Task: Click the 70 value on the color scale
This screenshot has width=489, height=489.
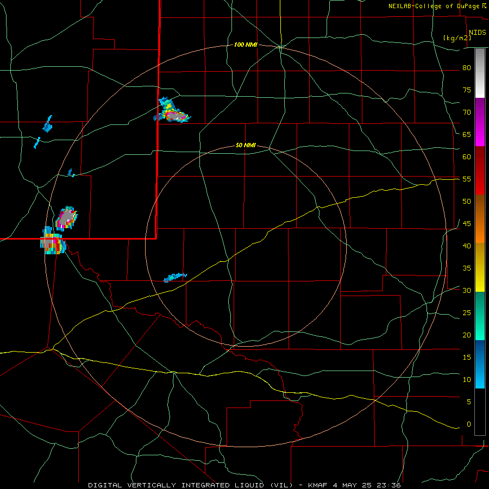Action: coord(467,112)
